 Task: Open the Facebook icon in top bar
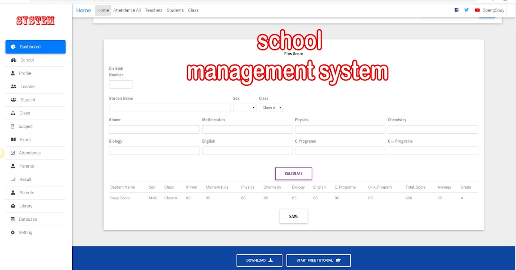[x=457, y=10]
